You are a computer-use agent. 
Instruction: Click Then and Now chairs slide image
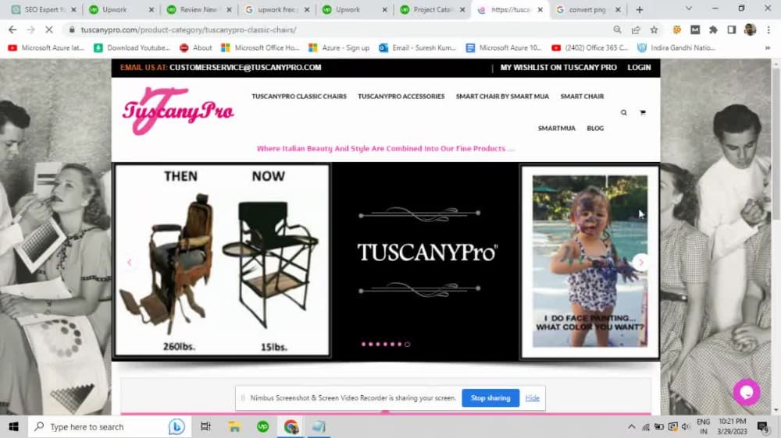click(x=222, y=260)
